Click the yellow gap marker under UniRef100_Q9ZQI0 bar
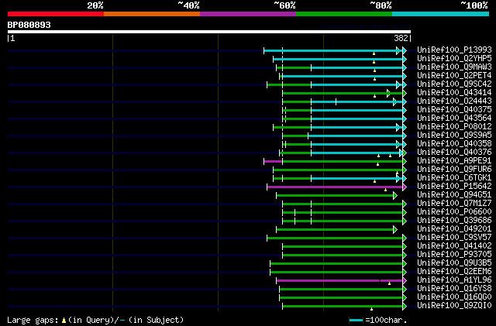 tap(371, 309)
